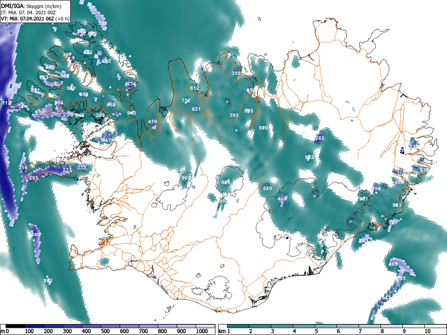This screenshot has height=335, width=447.
Task: Click the visibility value 989
Action: [x=223, y=201]
